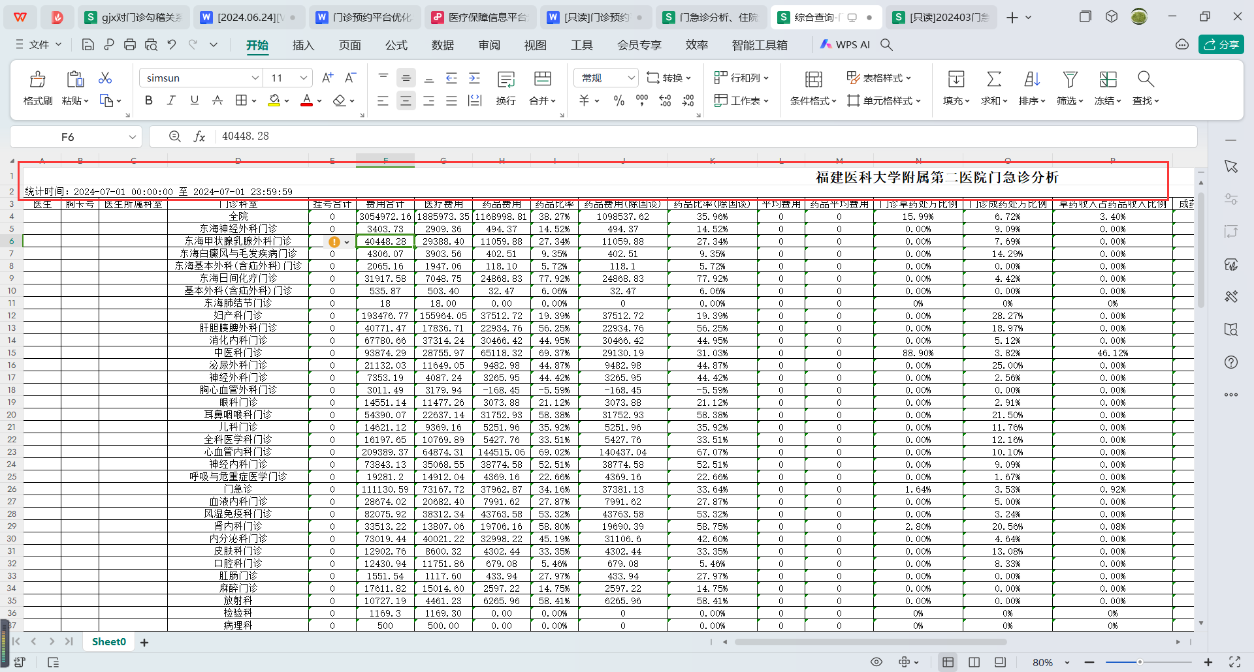1254x672 pixels.
Task: Toggle eye protection mode in status bar
Action: pyautogui.click(x=876, y=662)
